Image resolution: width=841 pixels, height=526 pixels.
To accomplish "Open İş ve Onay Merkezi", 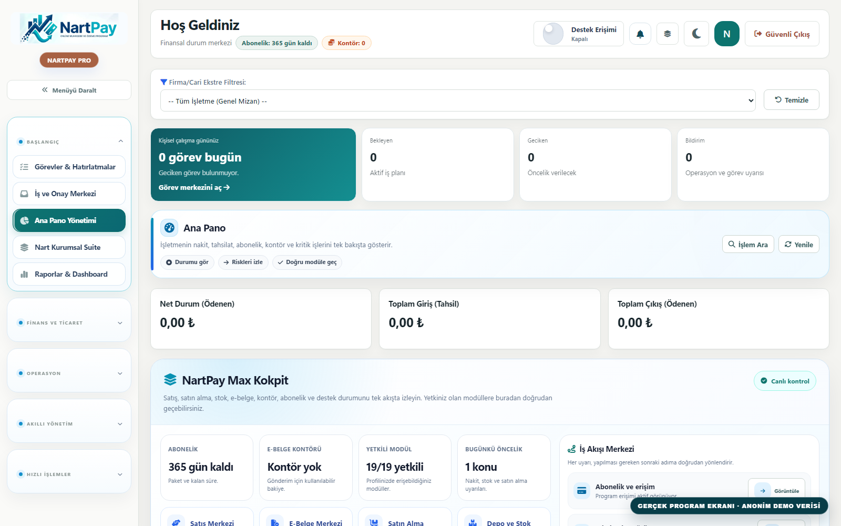I will 69,194.
